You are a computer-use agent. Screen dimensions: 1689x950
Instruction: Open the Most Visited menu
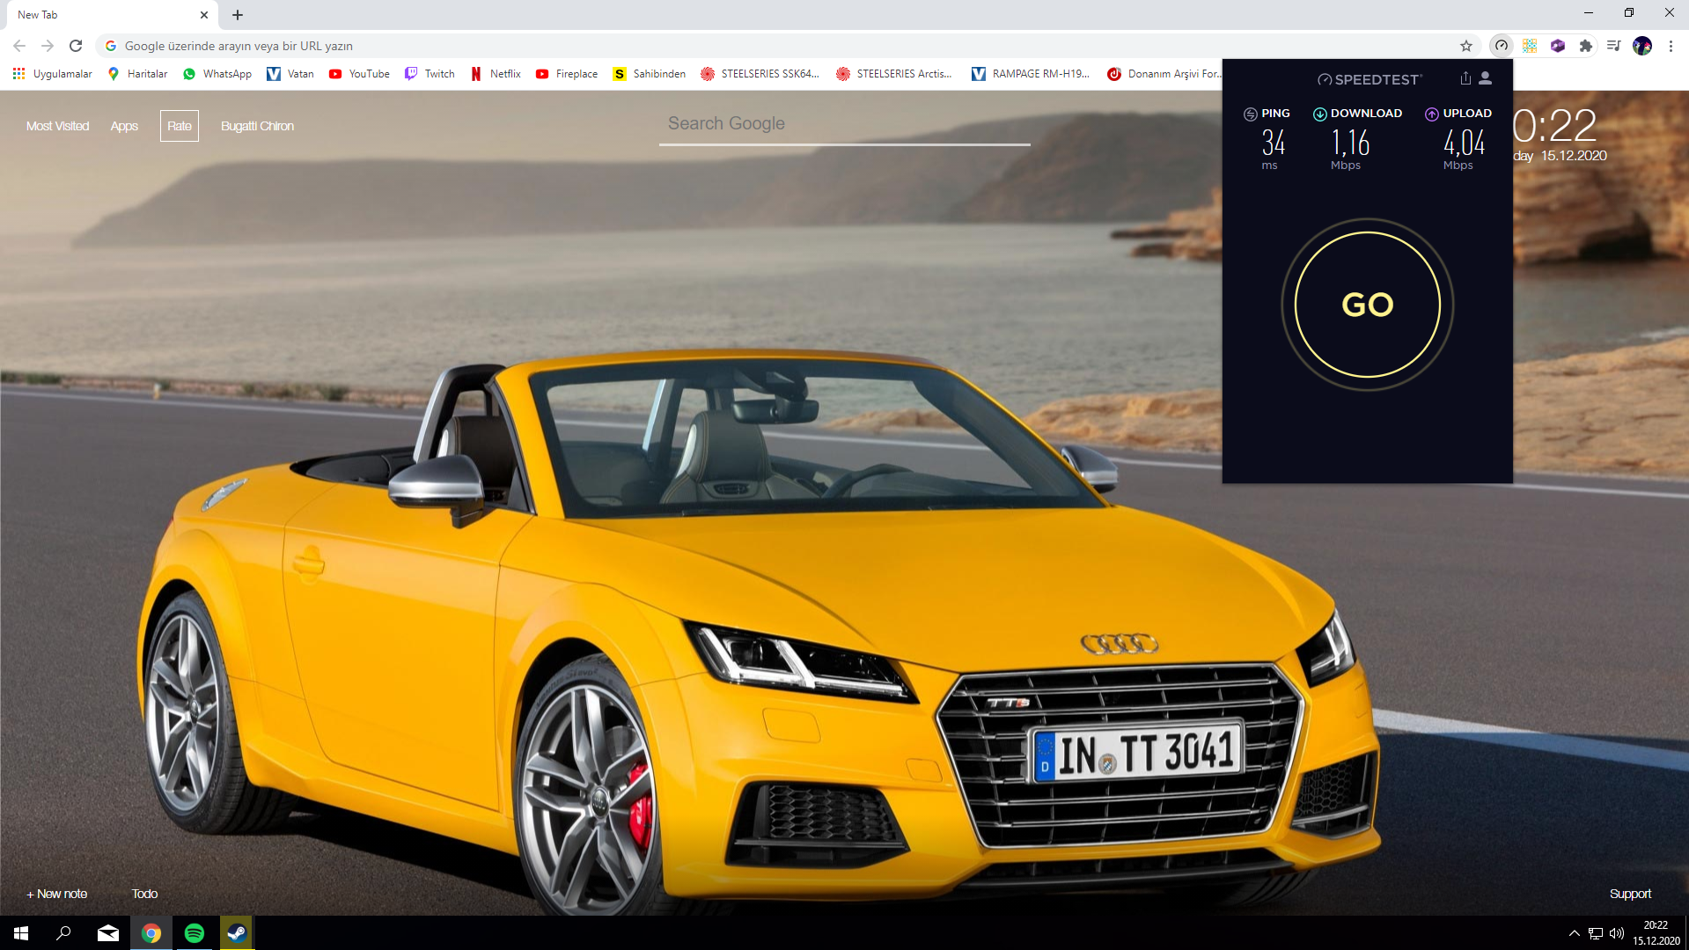point(57,126)
